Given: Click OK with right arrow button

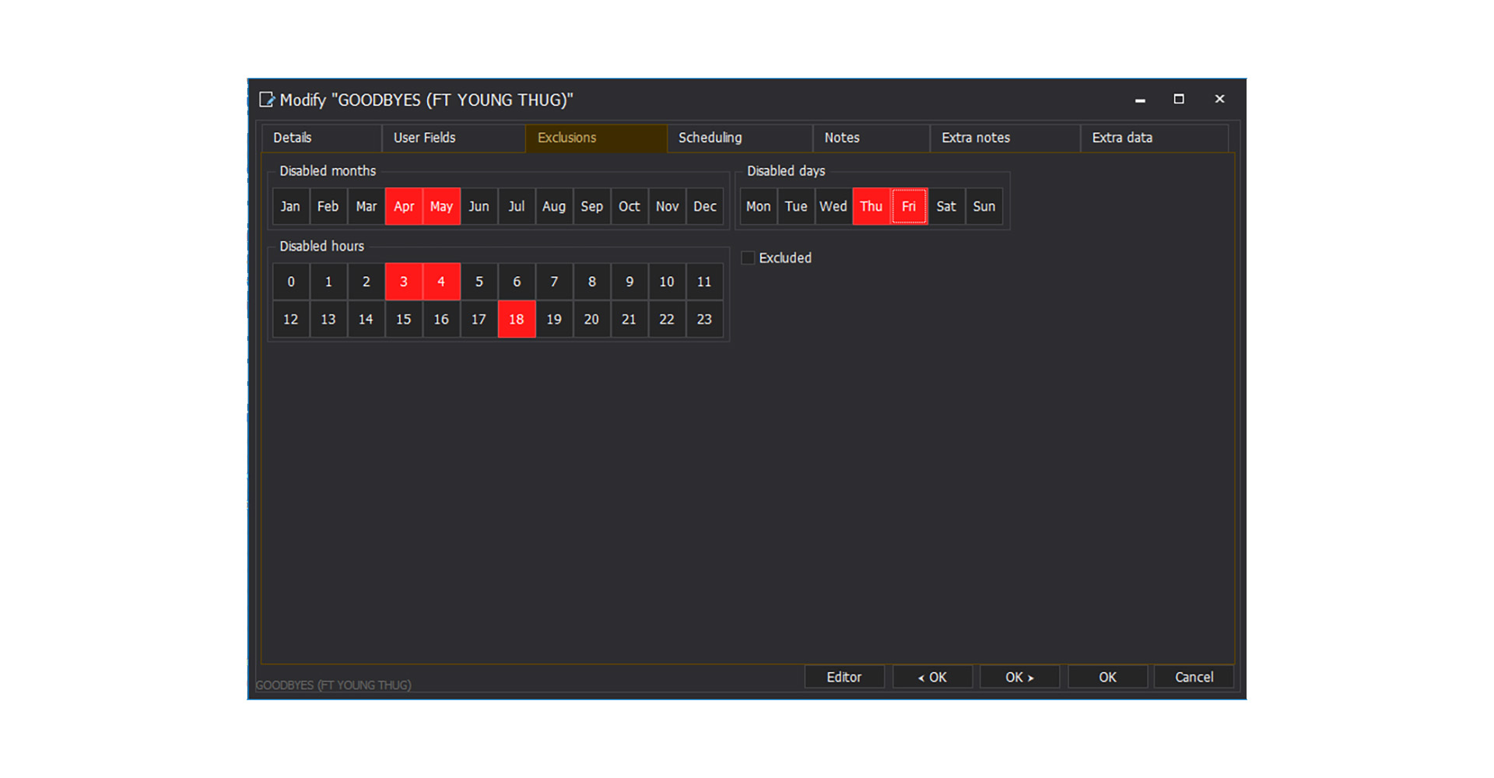Looking at the screenshot, I should coord(1019,677).
